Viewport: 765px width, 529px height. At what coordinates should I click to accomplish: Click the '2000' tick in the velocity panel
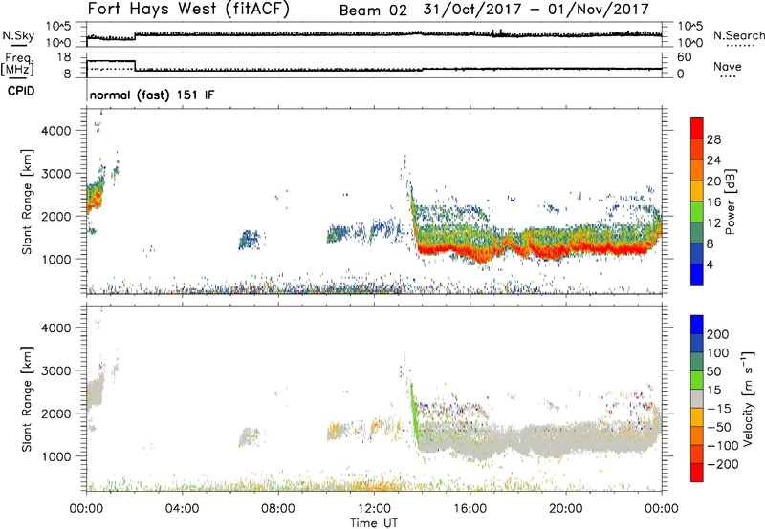point(56,413)
